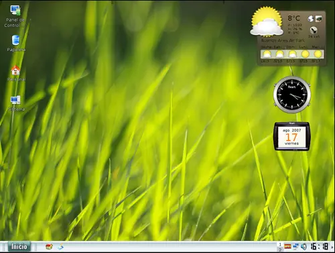The image size is (335, 253).
Task: Click the analog clock desktop widget
Action: (292, 95)
